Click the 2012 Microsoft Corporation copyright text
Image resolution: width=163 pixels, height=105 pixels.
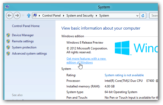(x=87, y=50)
